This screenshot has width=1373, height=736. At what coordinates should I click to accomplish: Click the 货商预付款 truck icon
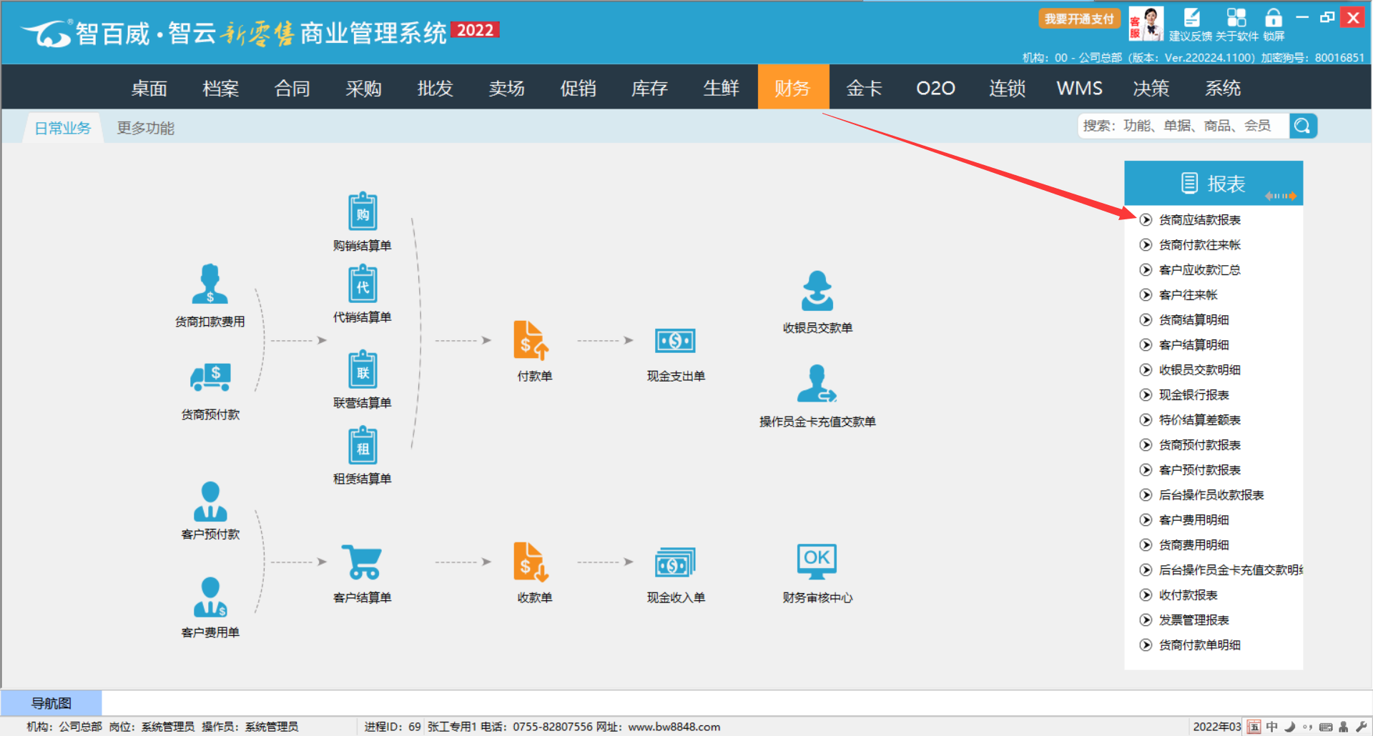tap(210, 377)
